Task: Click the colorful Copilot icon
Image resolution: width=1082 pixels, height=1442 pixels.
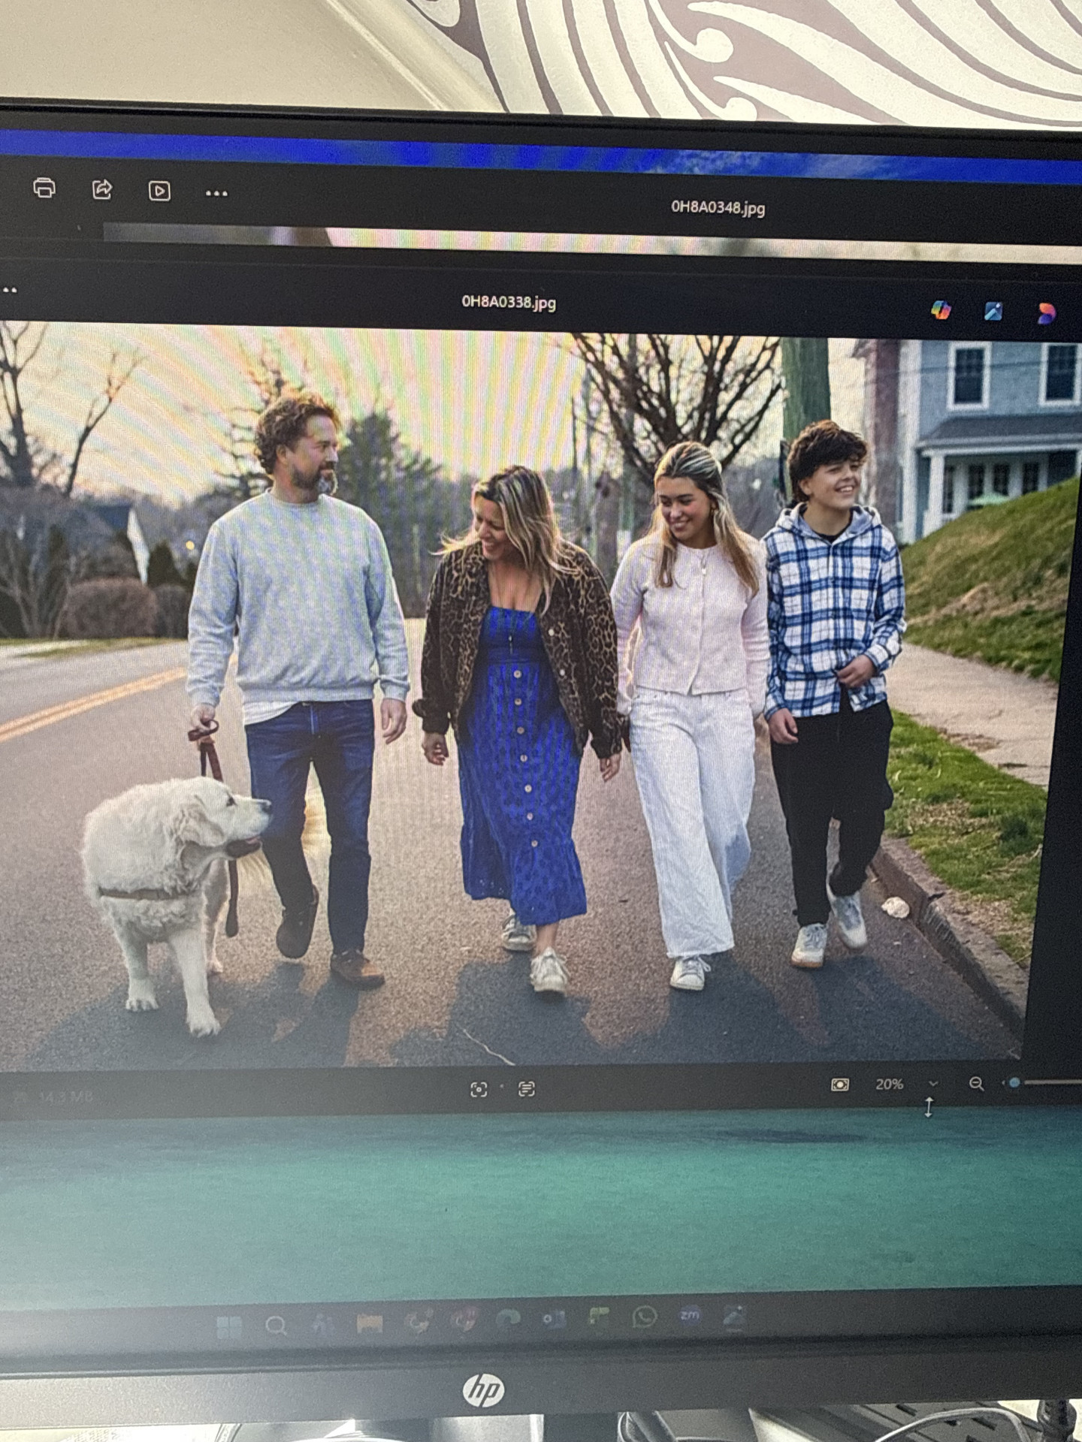Action: coord(941,309)
